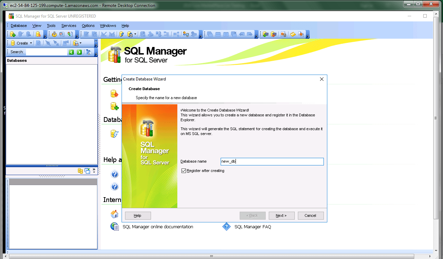443x259 pixels.
Task: Select the green back search arrow icon
Action: point(71,52)
